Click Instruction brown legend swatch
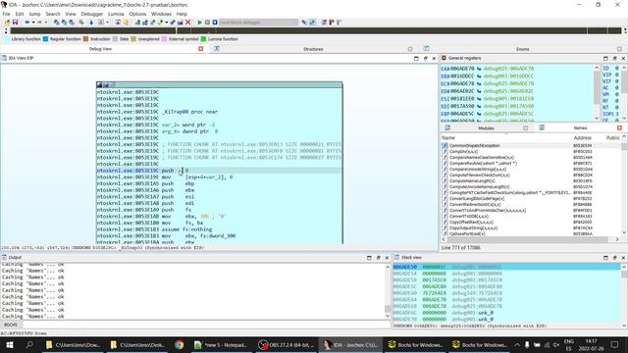 tap(85, 39)
